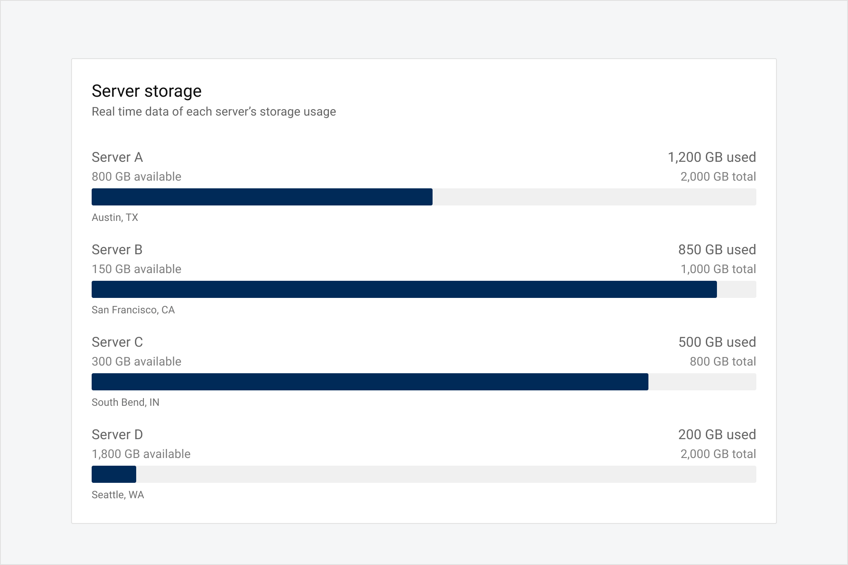Click the Server C heading
The image size is (848, 565).
pos(117,342)
